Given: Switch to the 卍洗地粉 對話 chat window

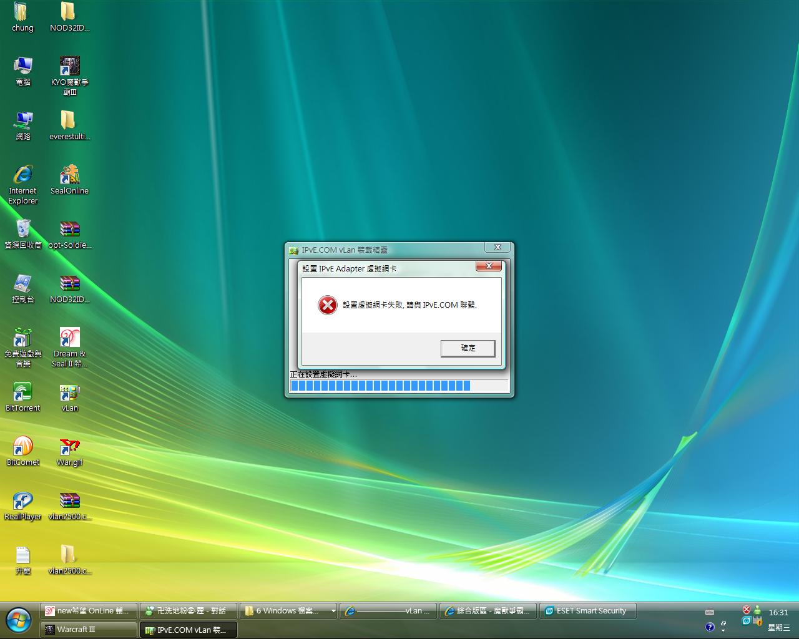Looking at the screenshot, I should [189, 611].
